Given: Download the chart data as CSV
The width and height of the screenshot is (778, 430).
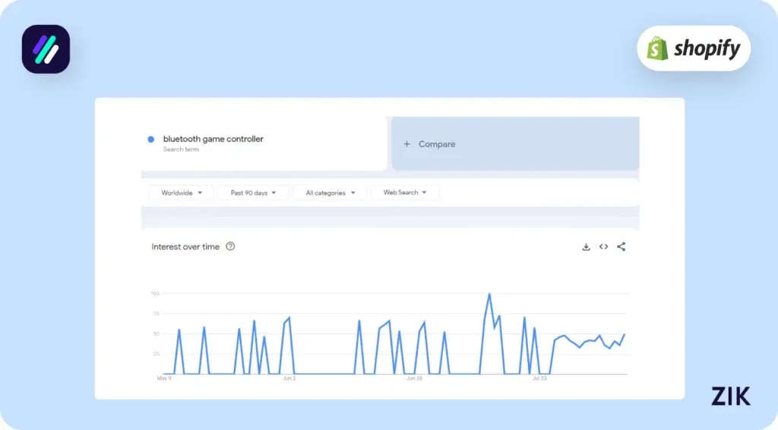Looking at the screenshot, I should [586, 247].
